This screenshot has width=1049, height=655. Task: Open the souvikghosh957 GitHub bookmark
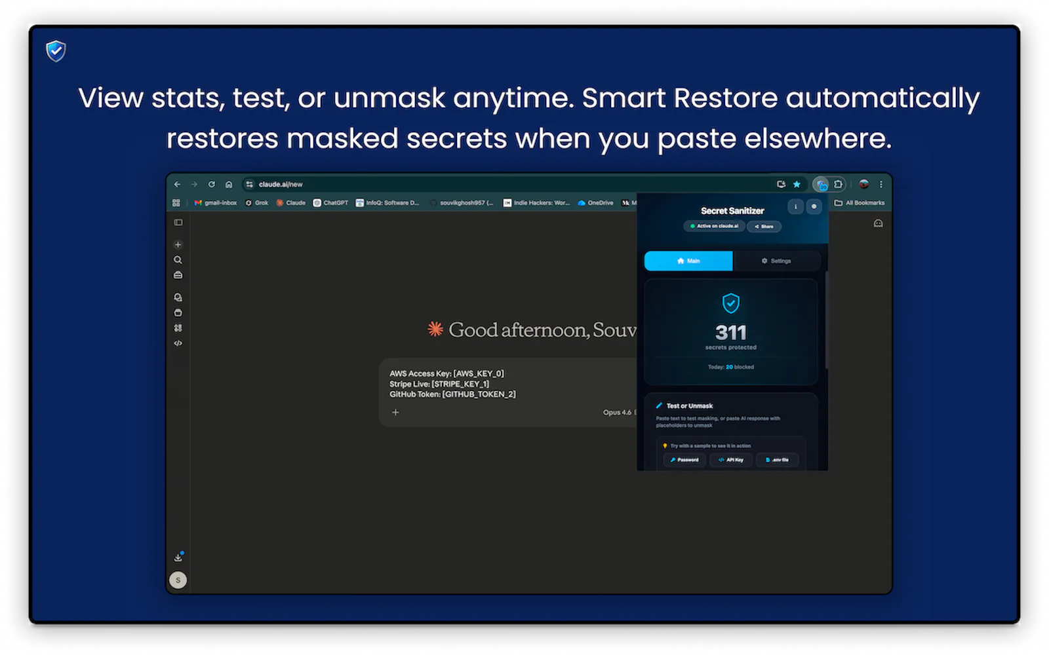[462, 203]
